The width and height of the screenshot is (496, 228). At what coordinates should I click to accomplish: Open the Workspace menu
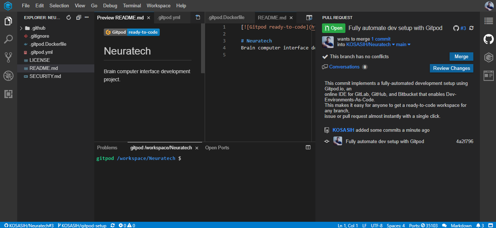[159, 5]
